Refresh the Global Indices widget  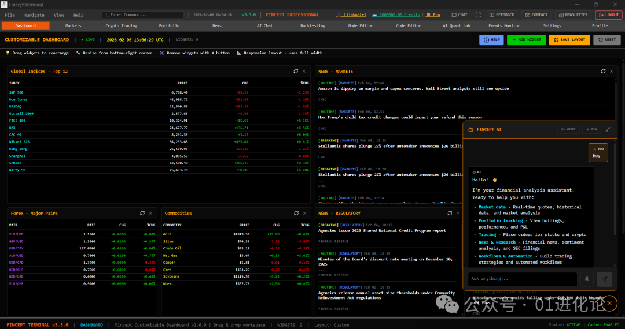(296, 71)
